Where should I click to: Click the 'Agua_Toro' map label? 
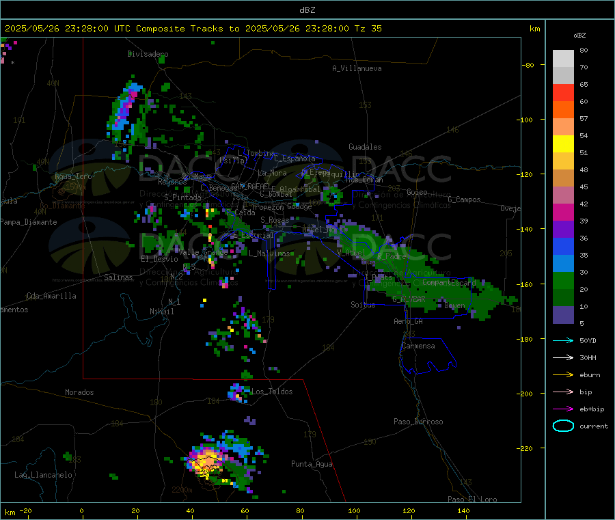[73, 176]
